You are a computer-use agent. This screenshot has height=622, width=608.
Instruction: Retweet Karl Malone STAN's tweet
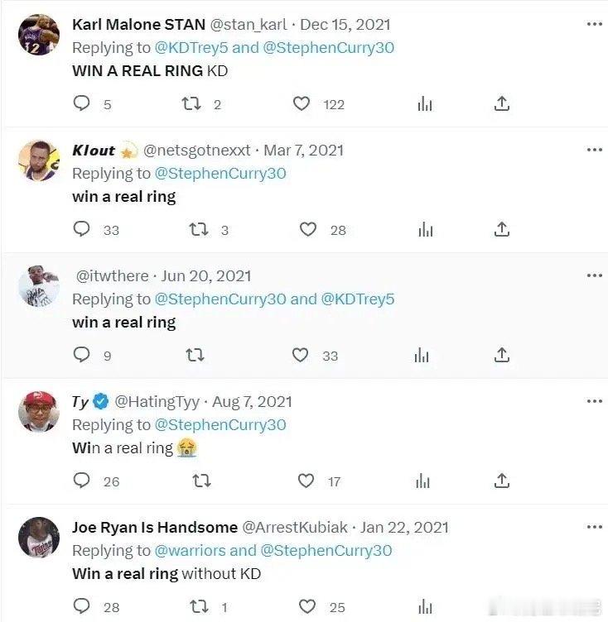click(x=191, y=103)
